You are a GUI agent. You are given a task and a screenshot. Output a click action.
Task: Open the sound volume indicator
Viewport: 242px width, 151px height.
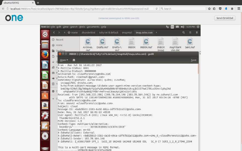pyautogui.click(x=183, y=27)
